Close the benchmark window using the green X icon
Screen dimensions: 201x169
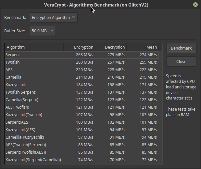[195, 5]
